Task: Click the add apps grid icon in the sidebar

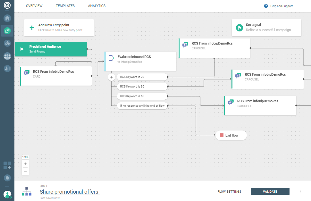Action: tap(7, 165)
